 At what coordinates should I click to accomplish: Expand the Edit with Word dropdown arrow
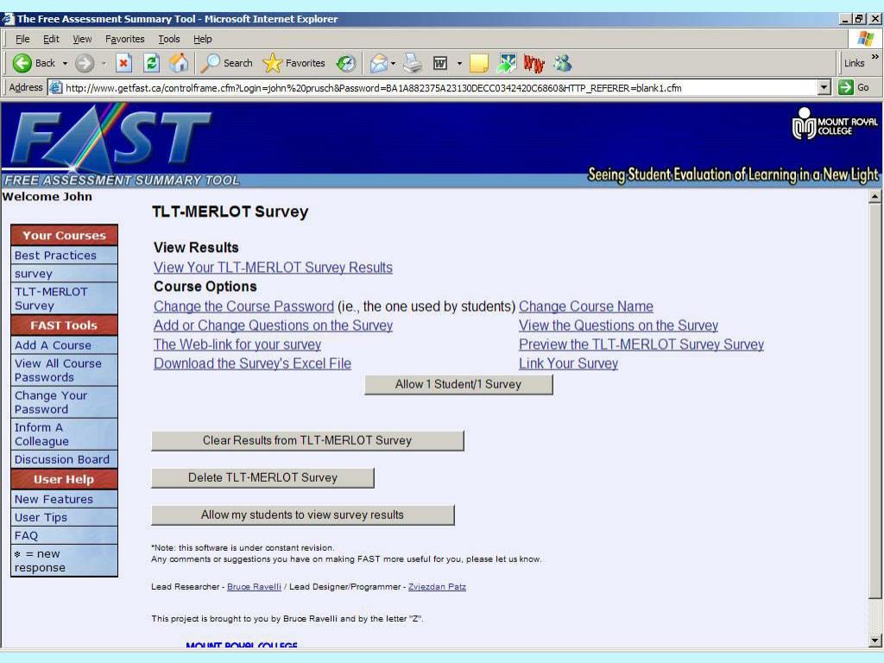459,63
